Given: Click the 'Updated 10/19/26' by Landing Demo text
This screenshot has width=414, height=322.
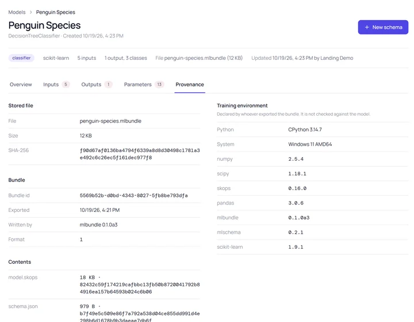Looking at the screenshot, I should pyautogui.click(x=302, y=58).
